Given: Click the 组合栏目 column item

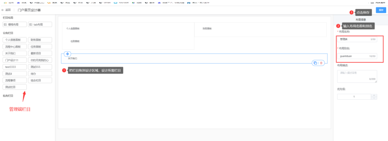Looking at the screenshot, I should pos(40,80).
